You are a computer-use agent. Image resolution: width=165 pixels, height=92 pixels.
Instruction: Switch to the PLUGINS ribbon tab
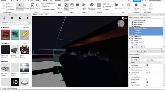tap(66, 1)
